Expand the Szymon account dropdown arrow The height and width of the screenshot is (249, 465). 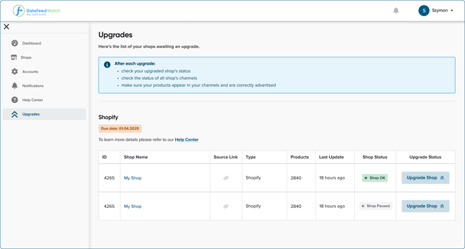pyautogui.click(x=451, y=11)
